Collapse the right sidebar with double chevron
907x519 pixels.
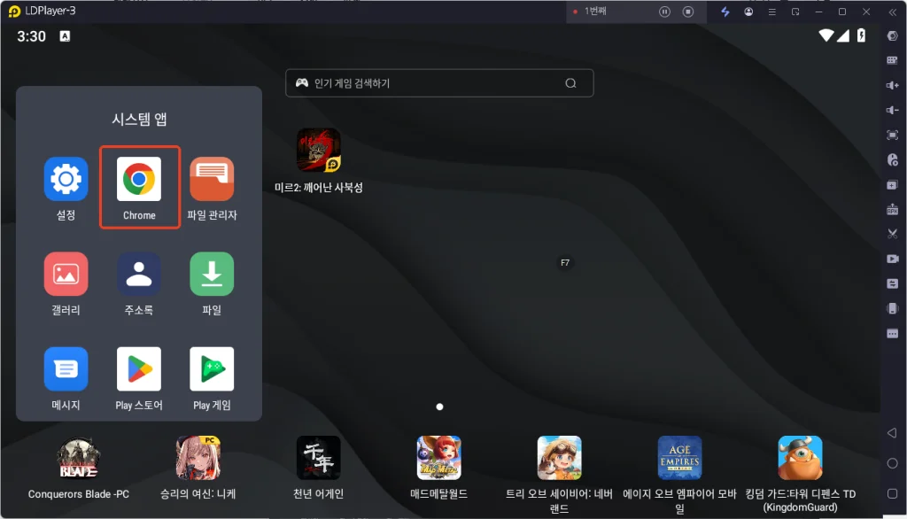pos(893,12)
